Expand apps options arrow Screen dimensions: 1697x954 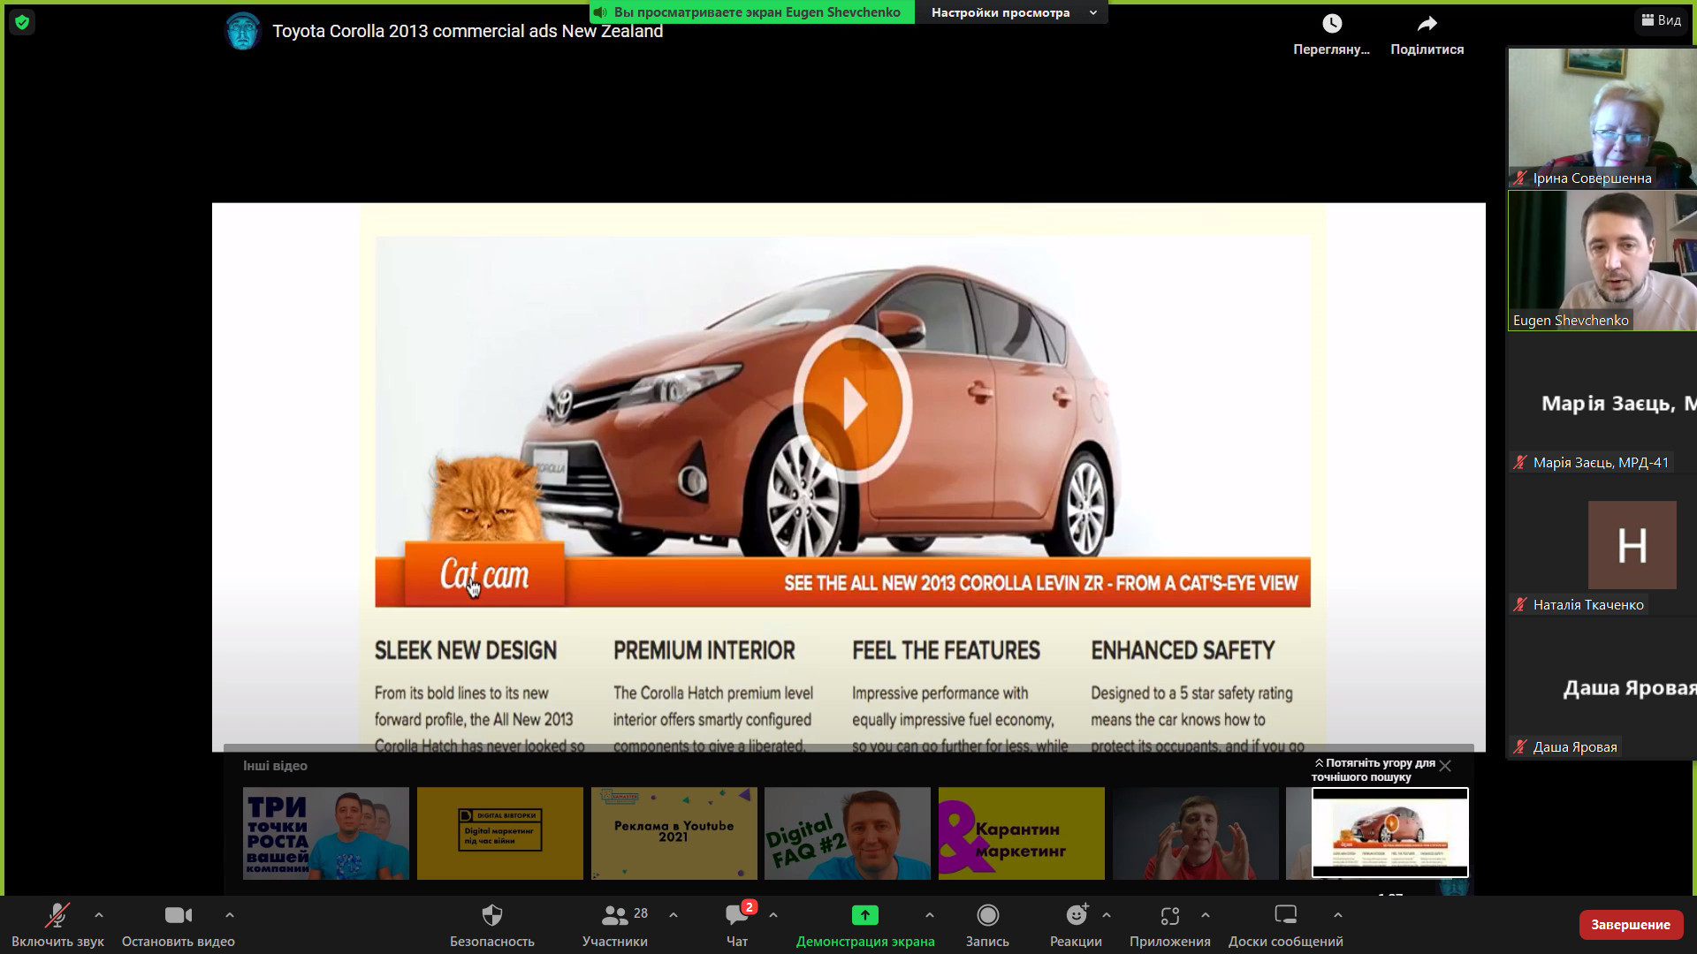coord(1206,915)
